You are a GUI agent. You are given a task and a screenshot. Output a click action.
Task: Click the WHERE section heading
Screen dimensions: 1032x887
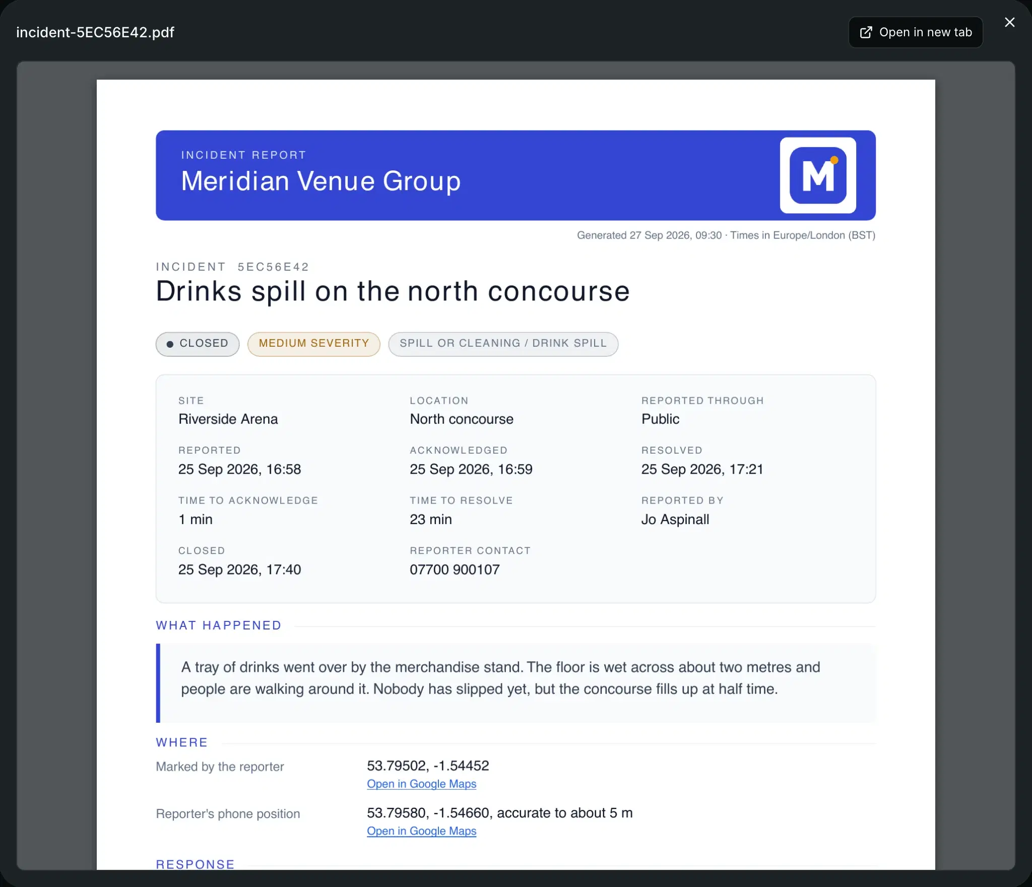[x=182, y=742]
